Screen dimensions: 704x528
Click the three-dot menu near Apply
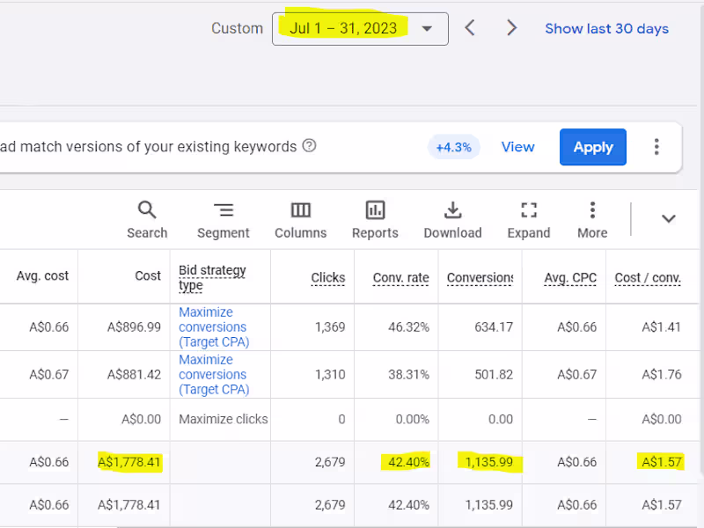point(656,147)
